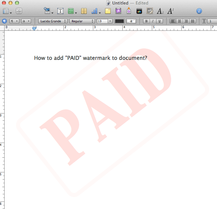Click the blue indent marker on ruler
217x209 pixels.
pyautogui.click(x=34, y=28)
